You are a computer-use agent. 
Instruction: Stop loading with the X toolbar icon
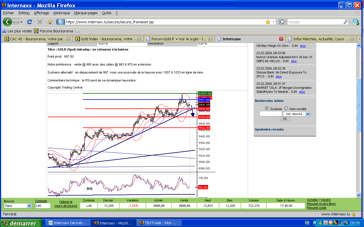[x=40, y=22]
